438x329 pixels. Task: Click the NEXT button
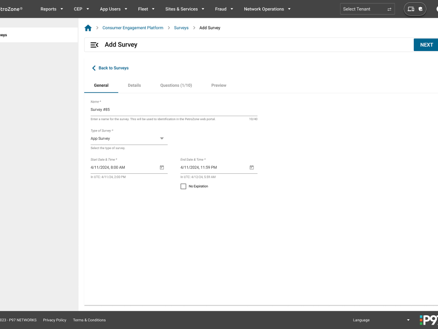pyautogui.click(x=425, y=45)
